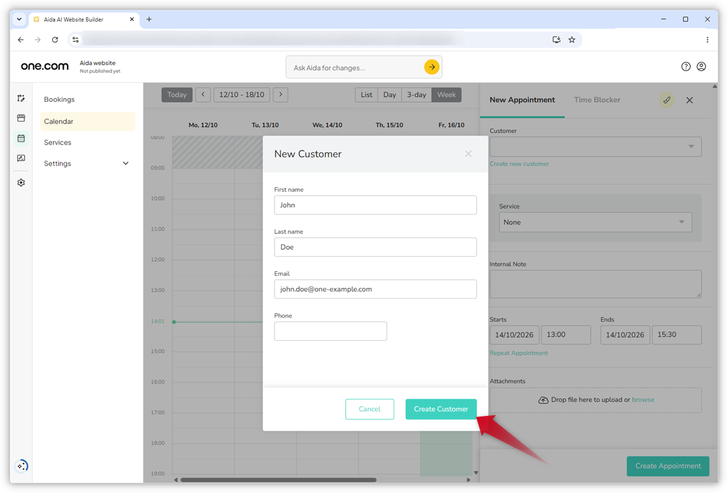Click the yellow Ask Aida submit arrow

tap(431, 67)
